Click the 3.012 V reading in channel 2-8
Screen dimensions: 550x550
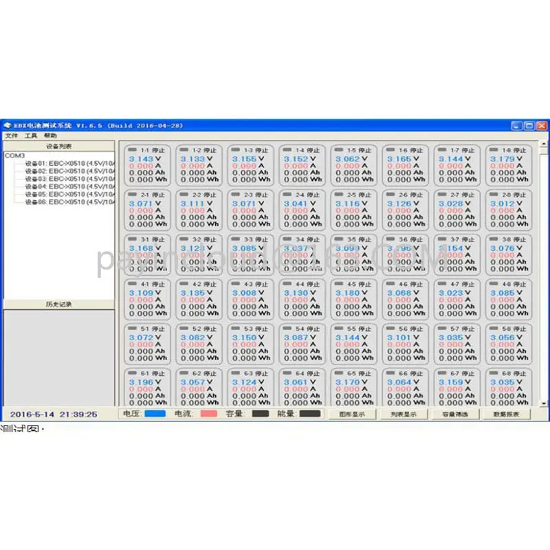tap(506, 203)
